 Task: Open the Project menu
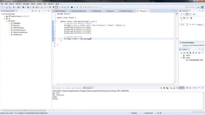40,4
